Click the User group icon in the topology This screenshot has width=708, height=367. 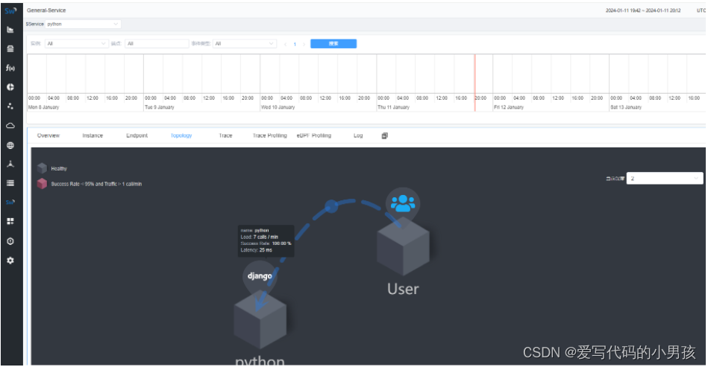403,203
